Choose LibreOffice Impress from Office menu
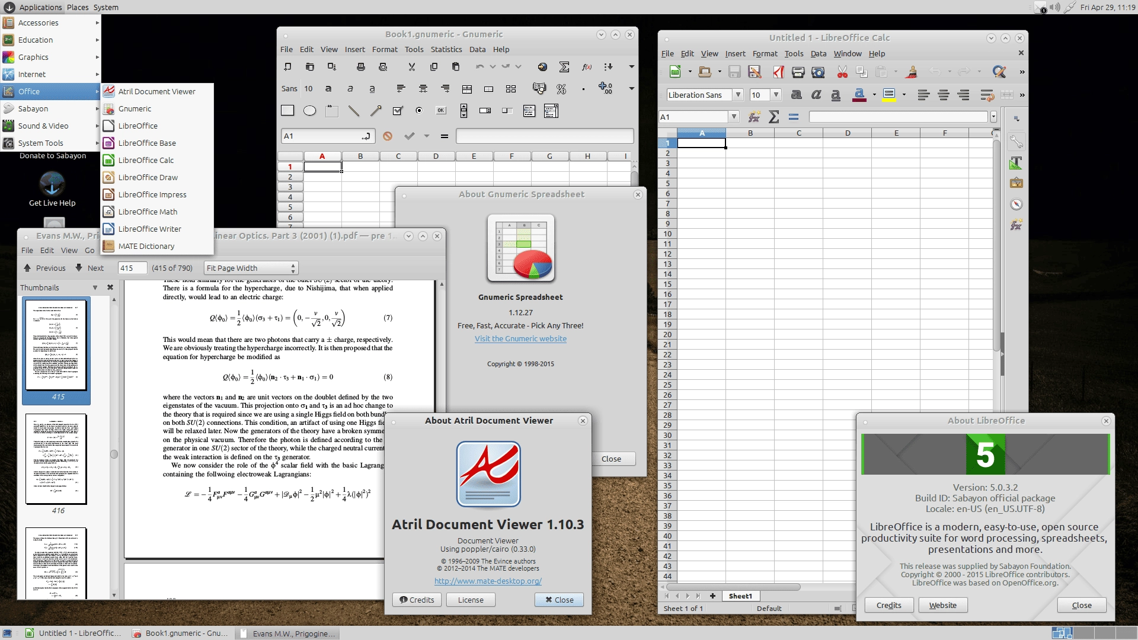1138x640 pixels. [x=152, y=195]
